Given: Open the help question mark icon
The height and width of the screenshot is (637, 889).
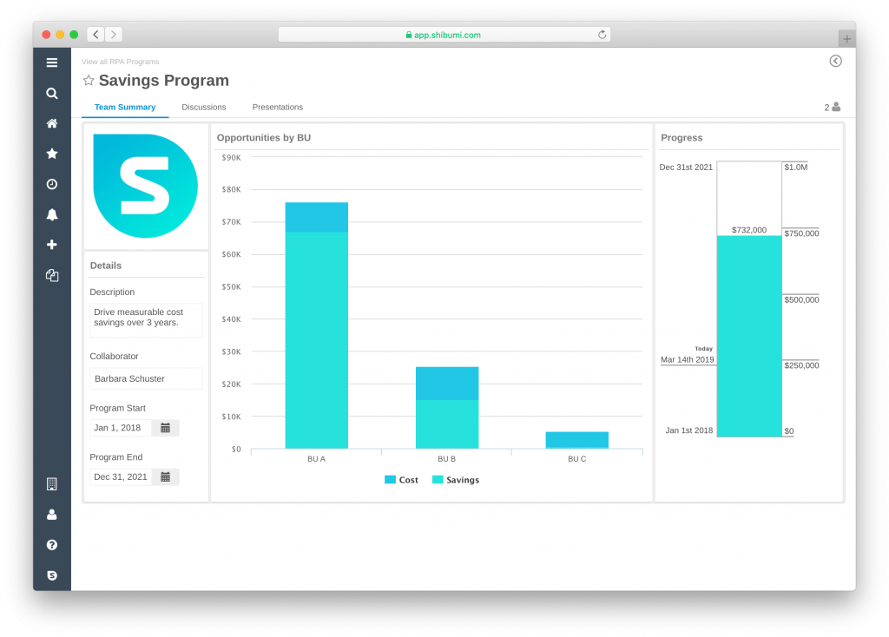Looking at the screenshot, I should point(52,545).
